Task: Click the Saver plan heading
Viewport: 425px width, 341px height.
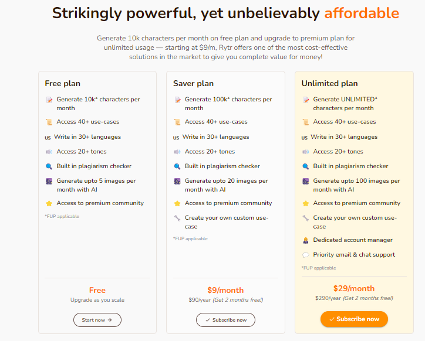Action: (193, 83)
